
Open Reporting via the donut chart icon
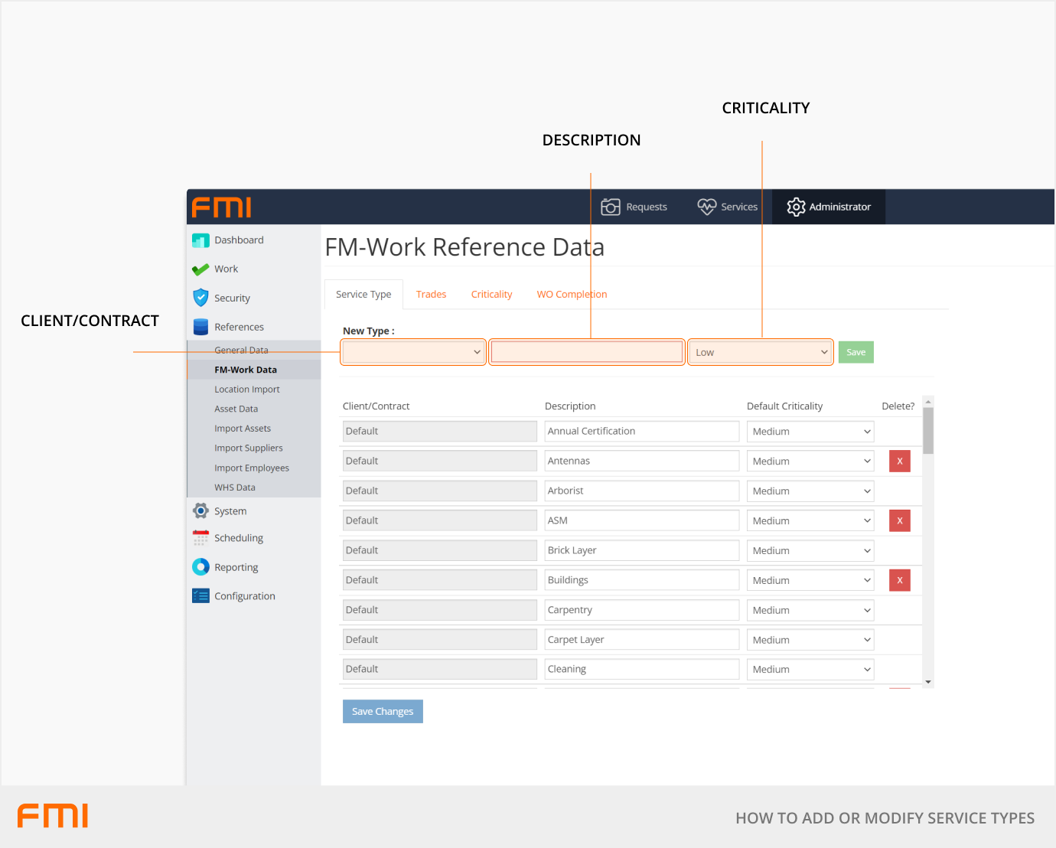click(x=200, y=567)
